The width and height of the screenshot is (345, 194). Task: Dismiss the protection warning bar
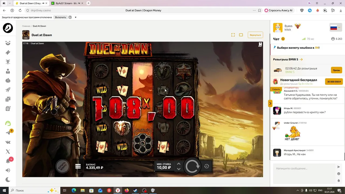(75, 17)
